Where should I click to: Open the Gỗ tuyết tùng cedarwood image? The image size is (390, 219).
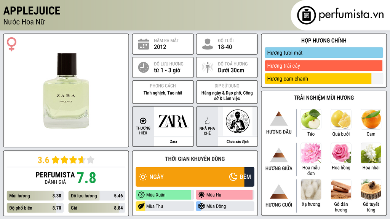pos(371,189)
